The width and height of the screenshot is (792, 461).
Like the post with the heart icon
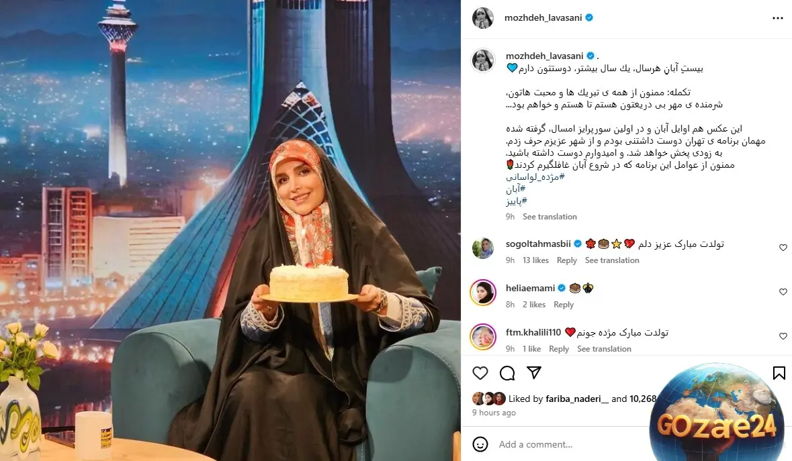click(480, 372)
